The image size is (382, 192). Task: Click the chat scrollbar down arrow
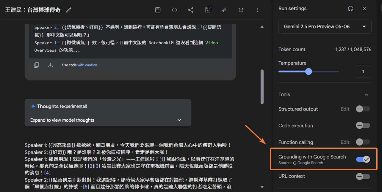[262, 187]
